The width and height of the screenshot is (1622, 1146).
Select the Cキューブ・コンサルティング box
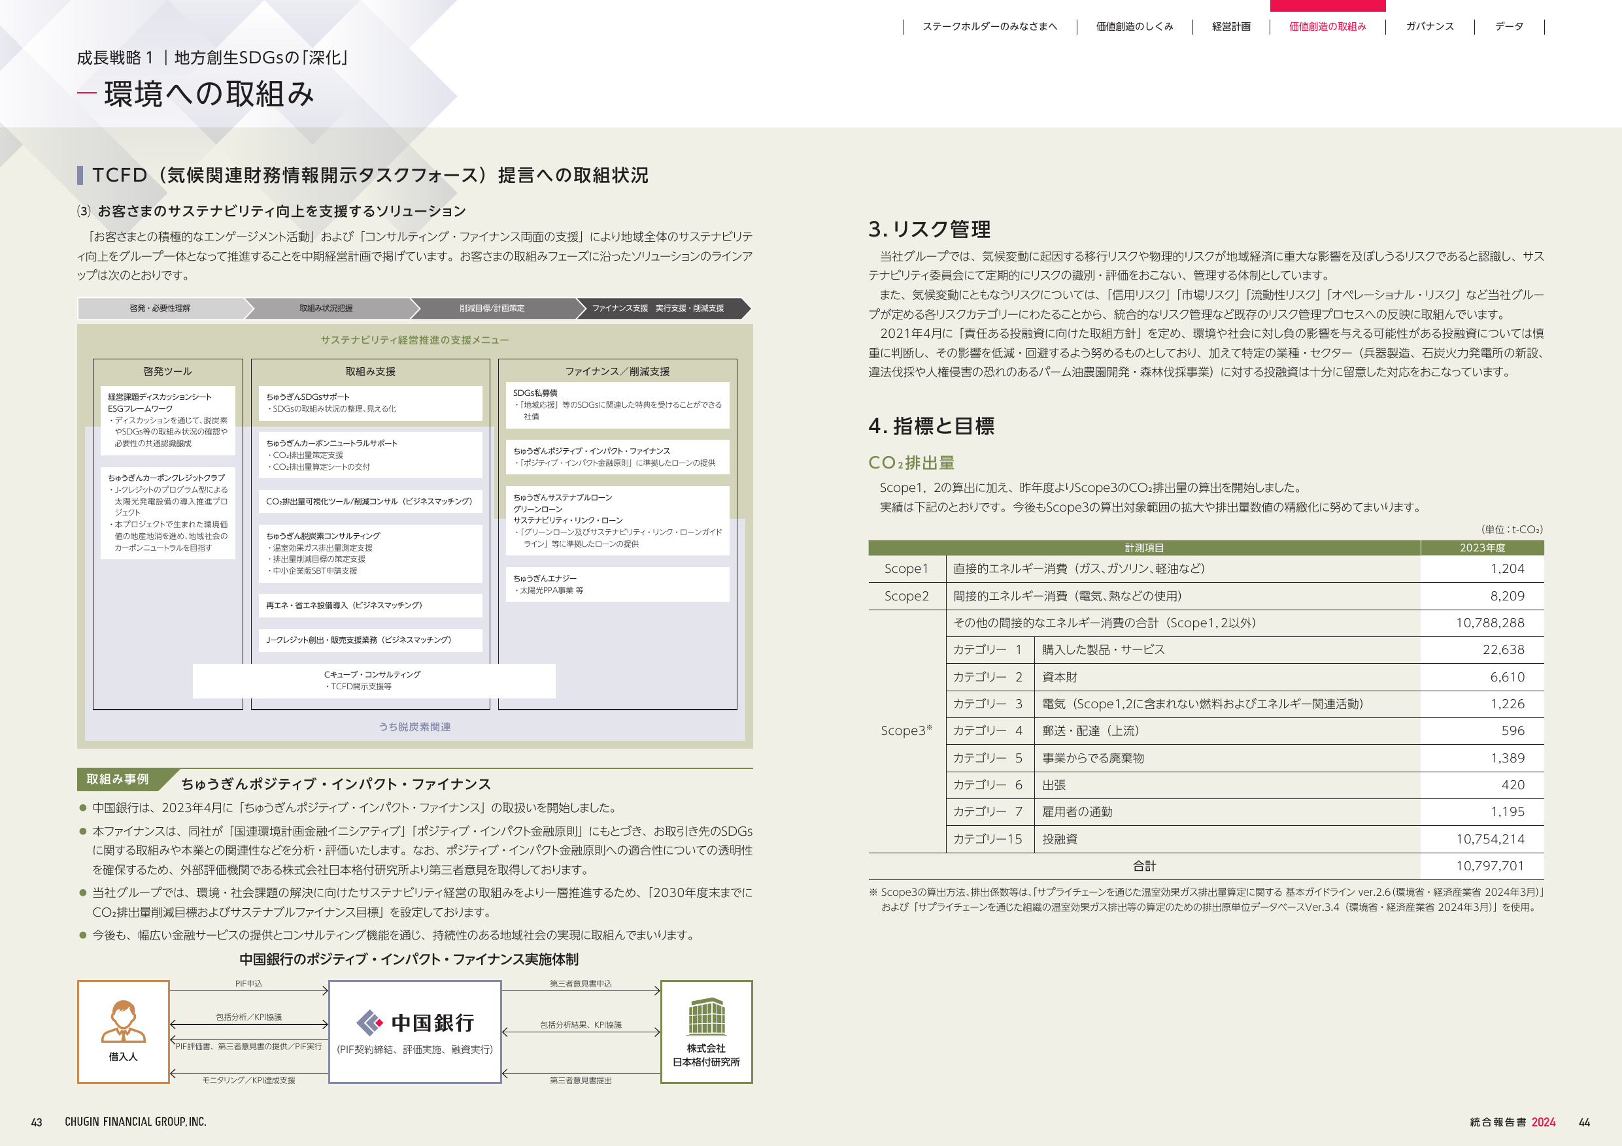coord(374,681)
